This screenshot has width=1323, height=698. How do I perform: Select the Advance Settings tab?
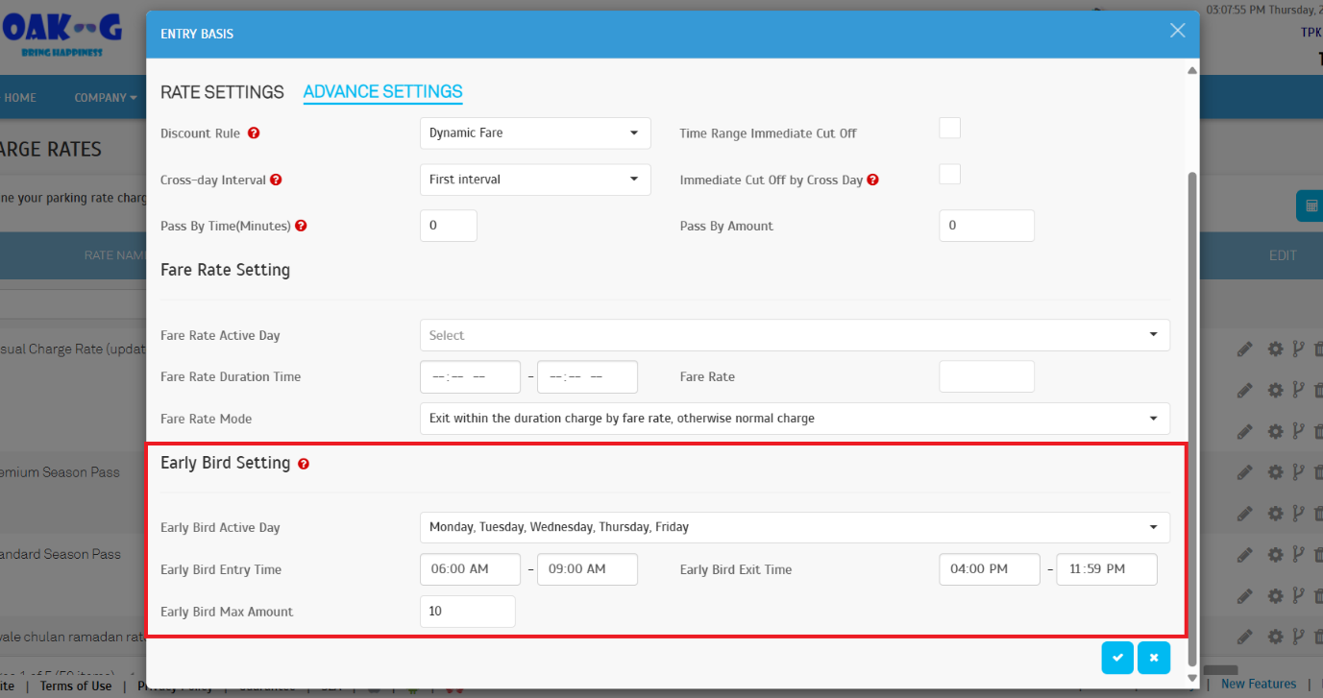382,92
